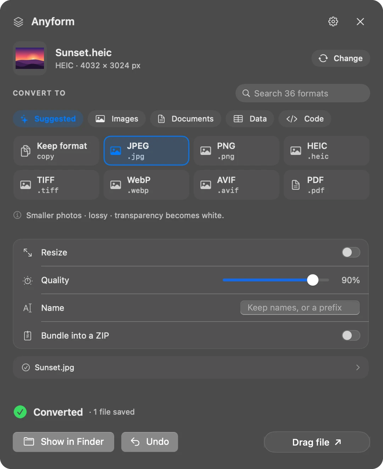This screenshot has height=469, width=383.
Task: Click the ZIP archive icon
Action: pos(28,335)
